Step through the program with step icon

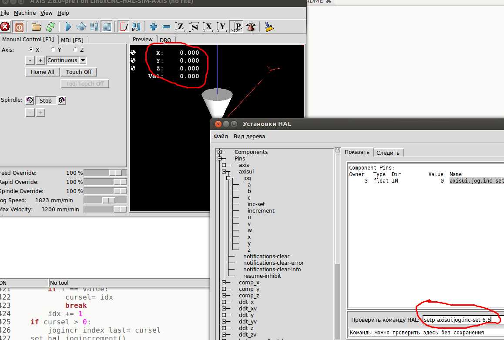(x=81, y=27)
